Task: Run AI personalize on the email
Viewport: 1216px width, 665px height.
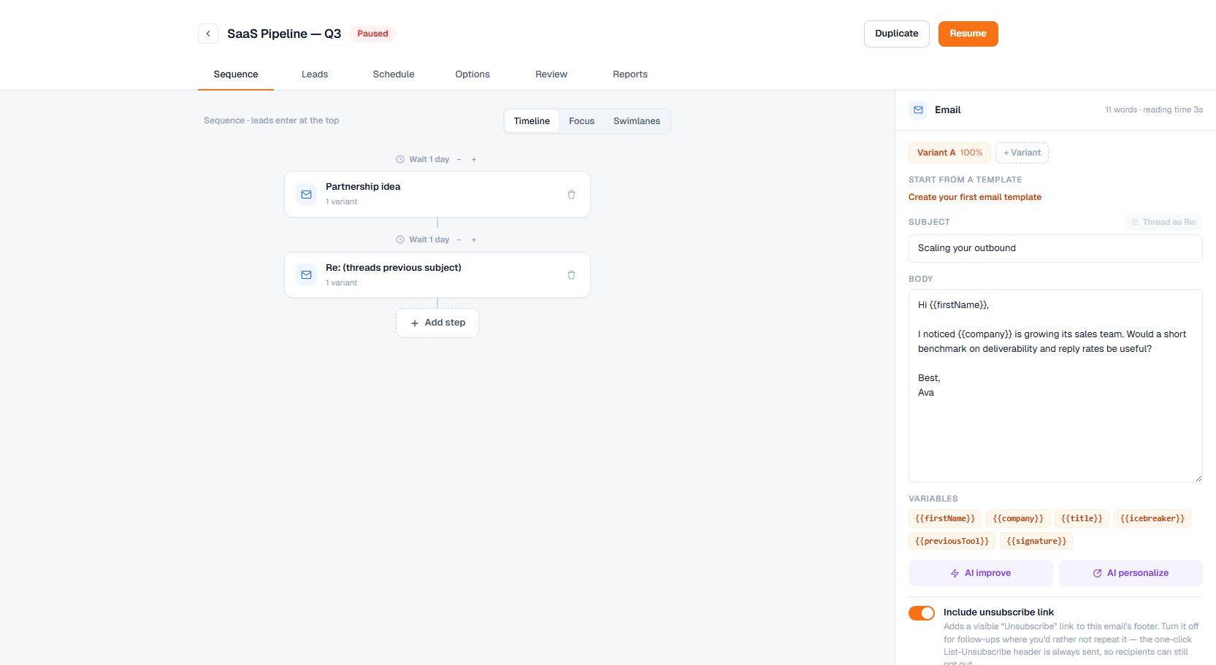Action: [x=1131, y=573]
